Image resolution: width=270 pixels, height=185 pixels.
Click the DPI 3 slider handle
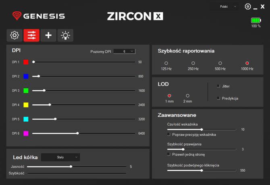[x=44, y=90]
